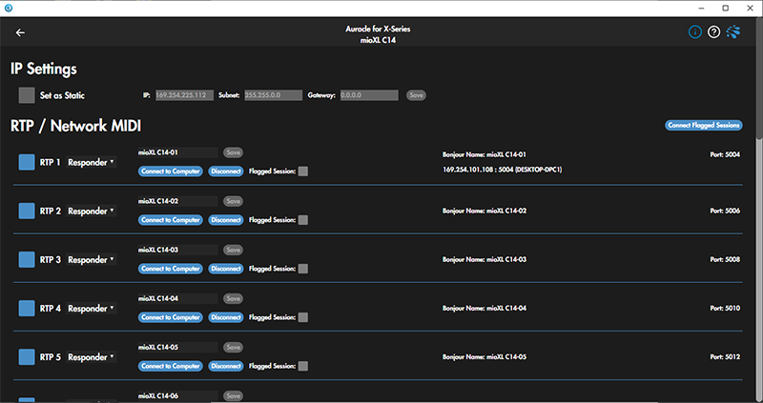Click the 'Bonjour Name: mioXL C14-03' text
This screenshot has width=763, height=403.
click(485, 259)
